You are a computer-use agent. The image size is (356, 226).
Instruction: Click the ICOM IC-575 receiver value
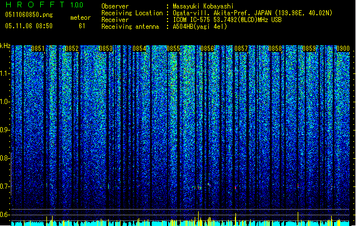click(227, 20)
